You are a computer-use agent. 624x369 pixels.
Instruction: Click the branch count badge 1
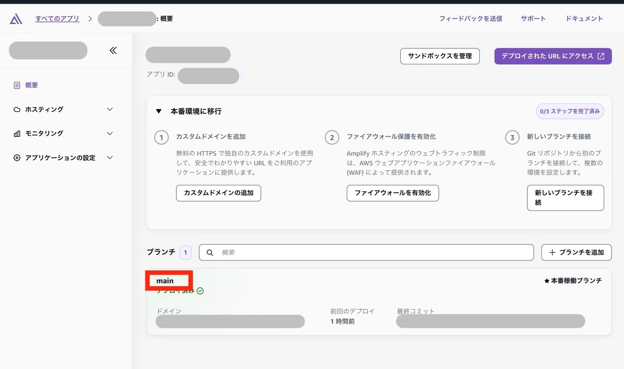click(186, 253)
